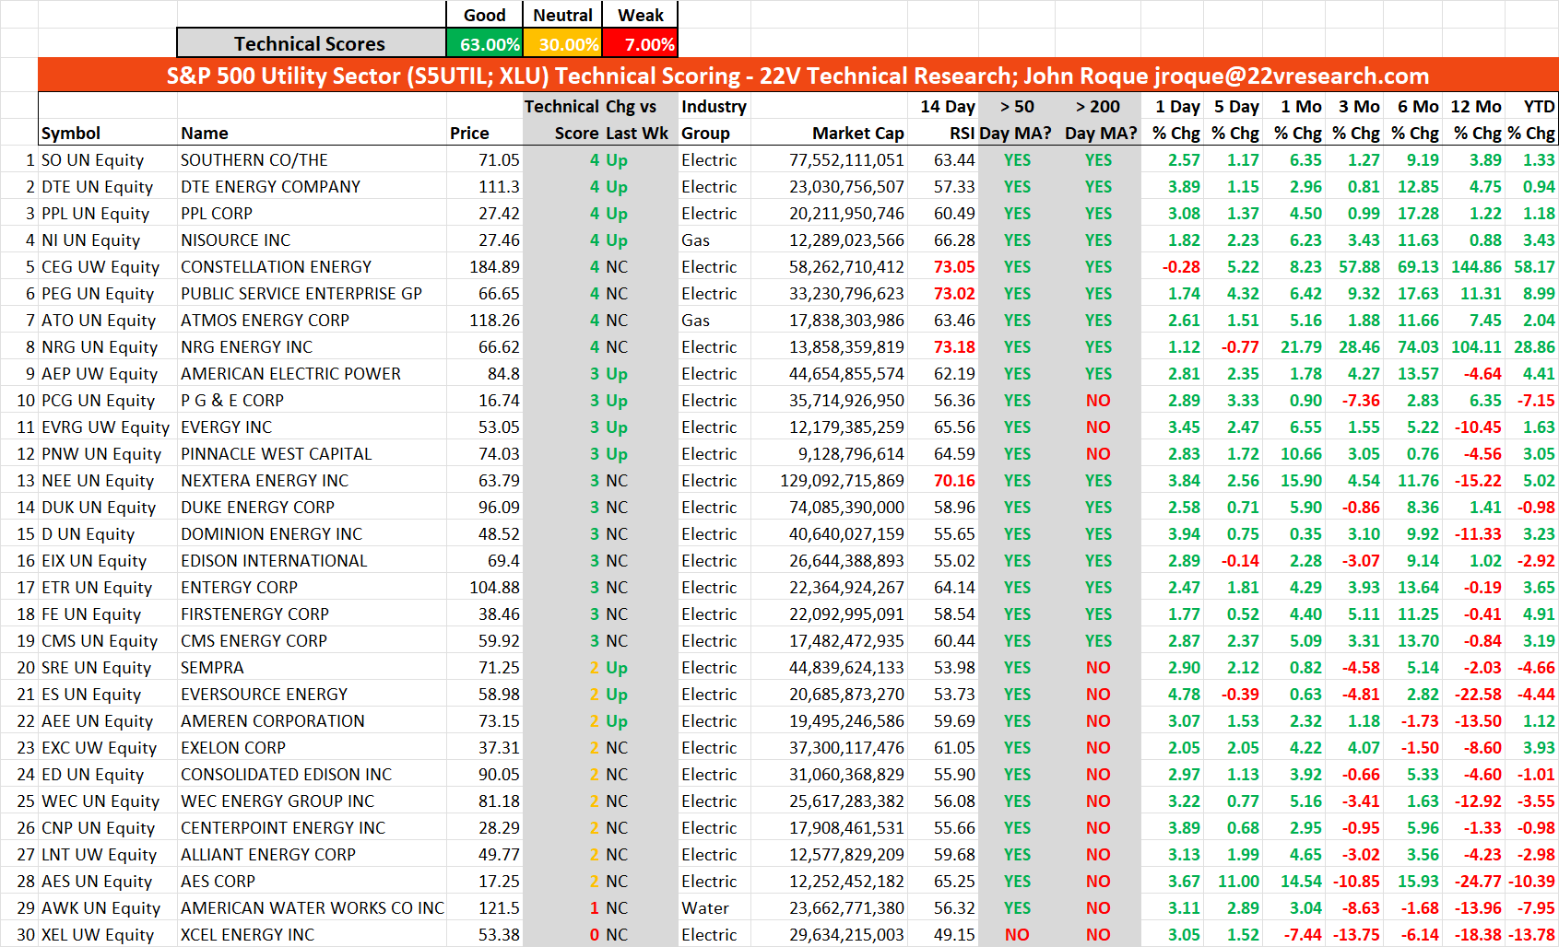Select CEG YTD change 58.17
Viewport: 1559px width, 947px height.
pyautogui.click(x=1534, y=267)
